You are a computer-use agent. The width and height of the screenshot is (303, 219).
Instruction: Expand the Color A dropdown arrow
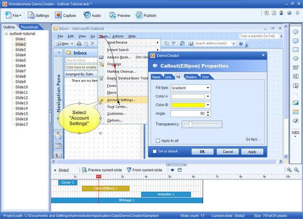click(x=208, y=96)
